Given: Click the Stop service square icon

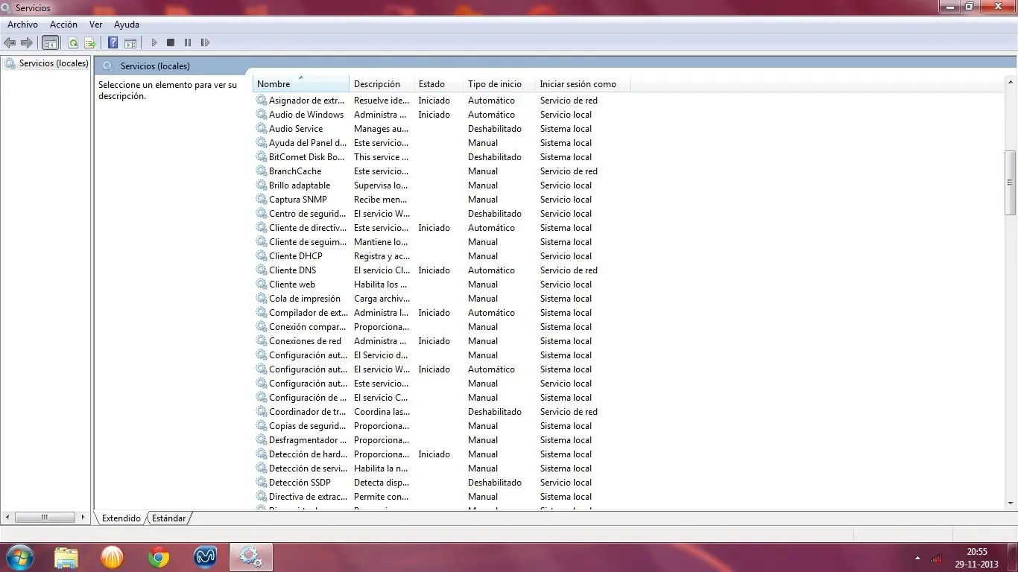Looking at the screenshot, I should tap(171, 43).
